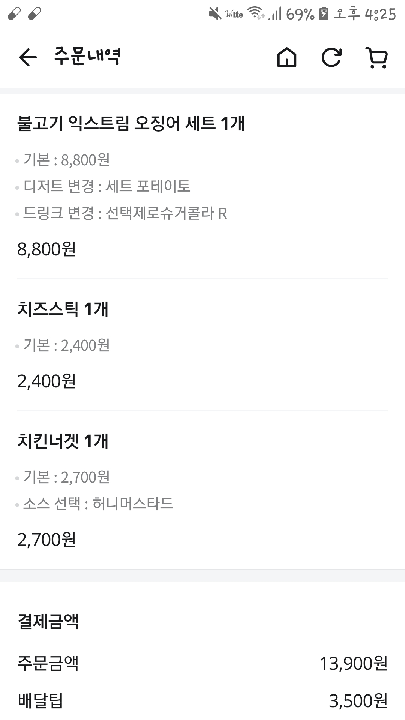Screen dimensions: 405x720
Task: Tap the 주문금액 13,900원 row
Action: (x=202, y=663)
